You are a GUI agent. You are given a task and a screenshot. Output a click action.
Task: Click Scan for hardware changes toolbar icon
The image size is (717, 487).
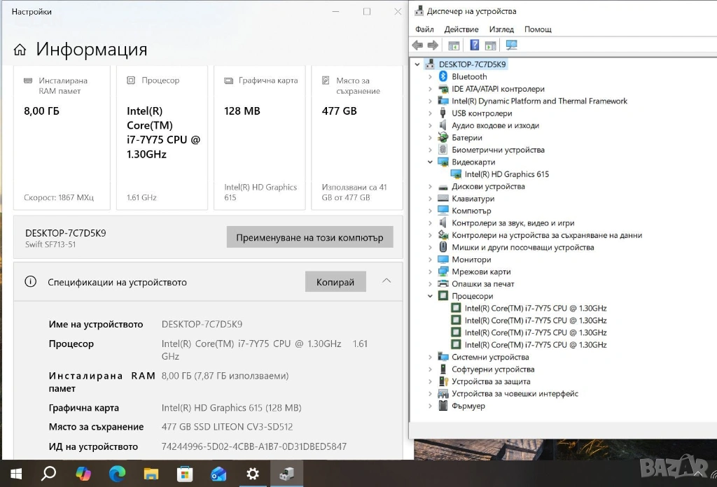(511, 45)
